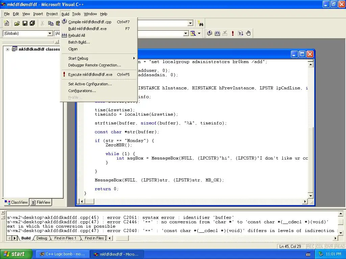
Task: Click editor vertical scrollbar up arrow
Action: [311, 64]
